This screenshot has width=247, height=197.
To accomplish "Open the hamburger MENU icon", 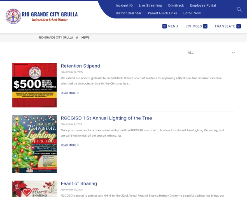I will coord(164,26).
